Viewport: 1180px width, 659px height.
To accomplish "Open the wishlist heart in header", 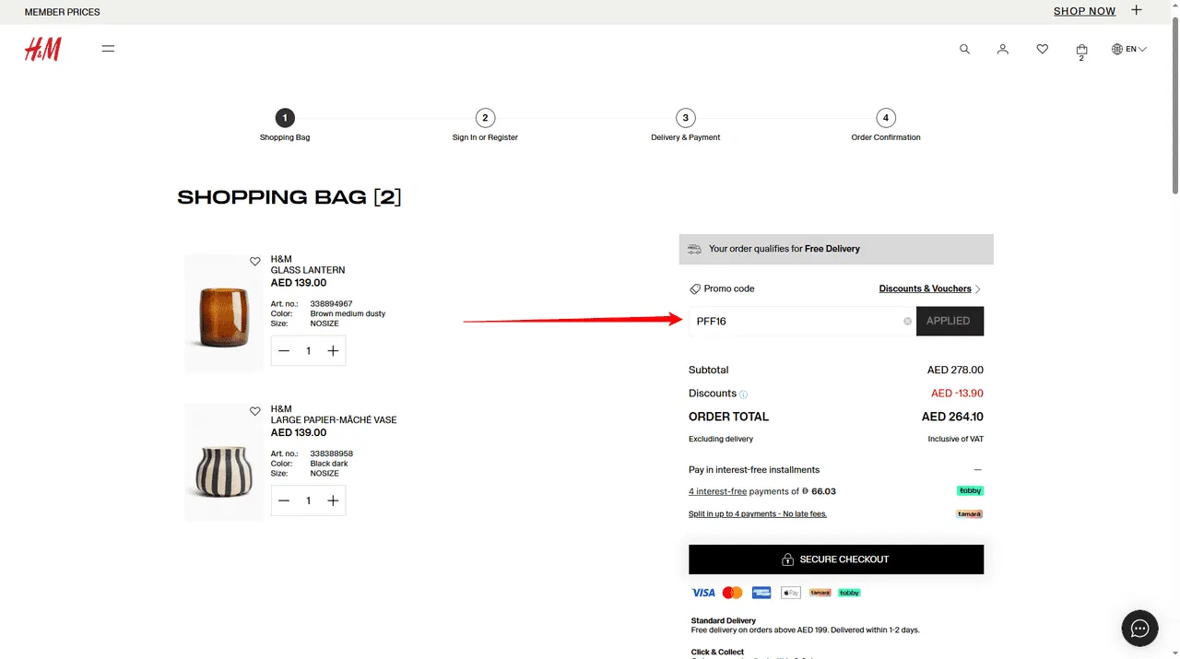I will pos(1042,49).
